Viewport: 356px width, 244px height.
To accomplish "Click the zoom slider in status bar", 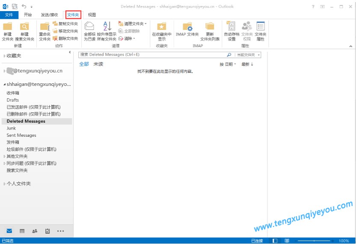I will 314,241.
